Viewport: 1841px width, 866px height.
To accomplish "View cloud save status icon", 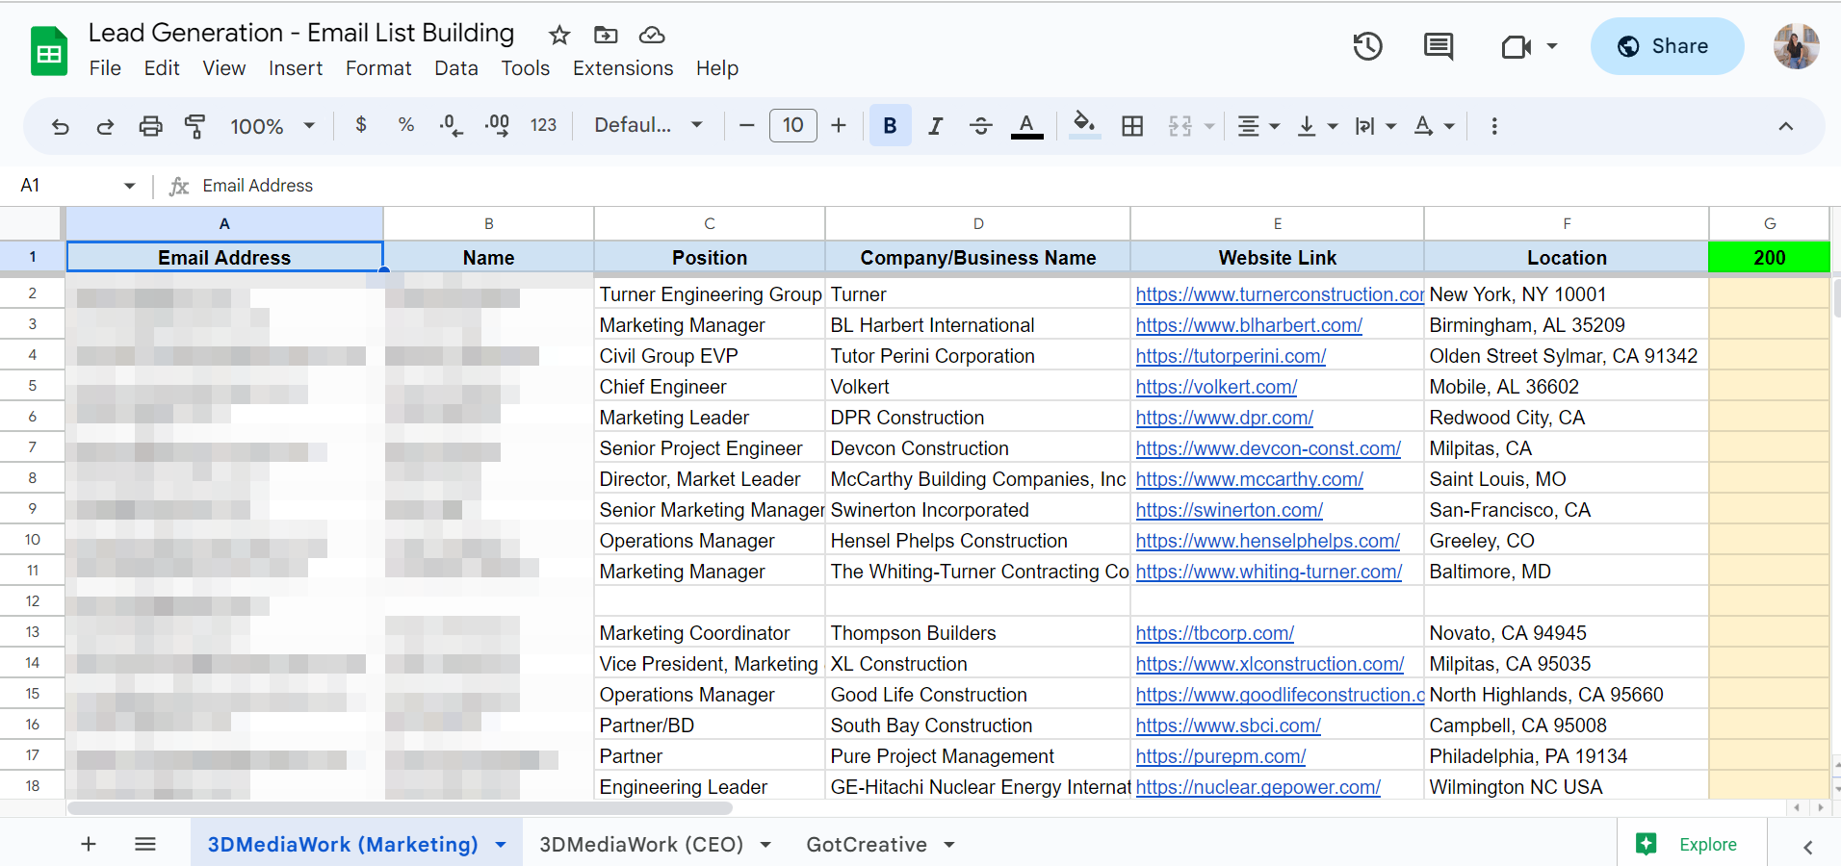I will click(652, 36).
